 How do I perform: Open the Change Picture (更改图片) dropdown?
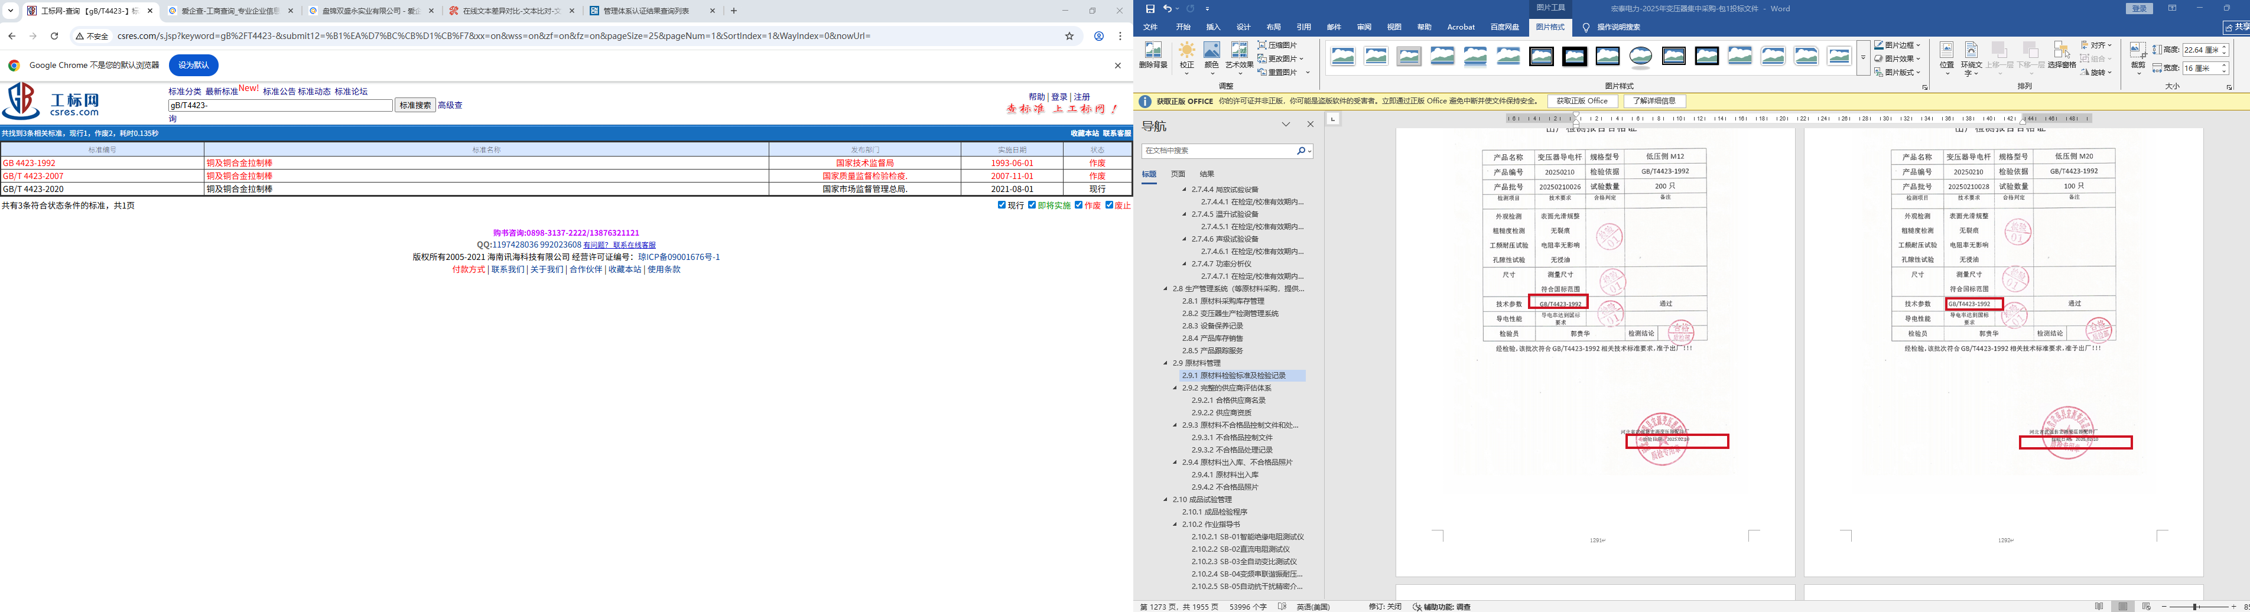(1280, 58)
